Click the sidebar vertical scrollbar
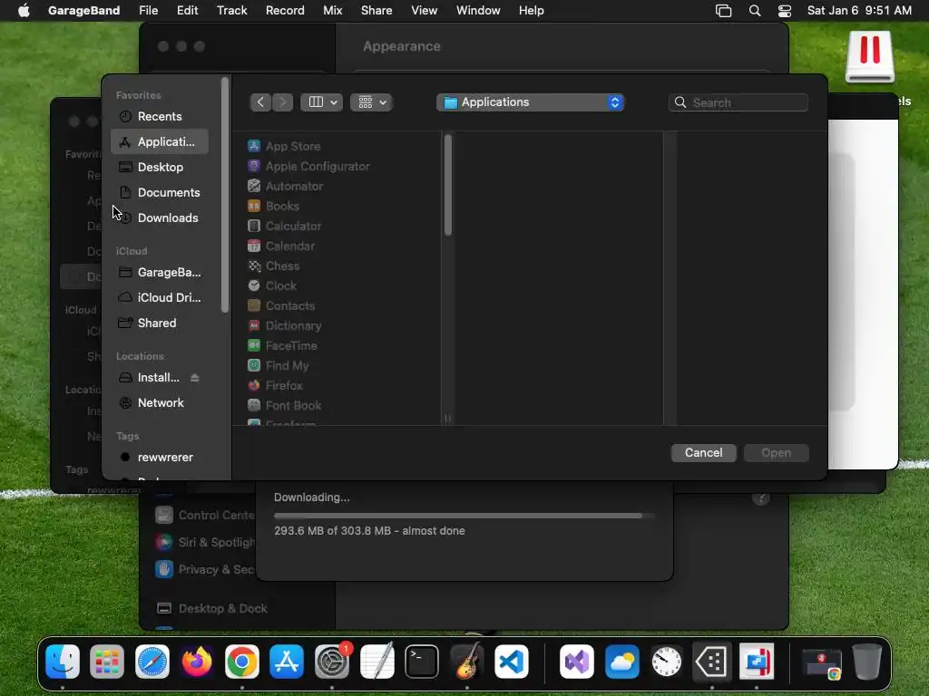Screen dimensions: 929x696 225,195
